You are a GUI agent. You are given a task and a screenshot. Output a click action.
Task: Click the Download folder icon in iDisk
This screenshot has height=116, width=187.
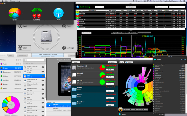[74, 103]
